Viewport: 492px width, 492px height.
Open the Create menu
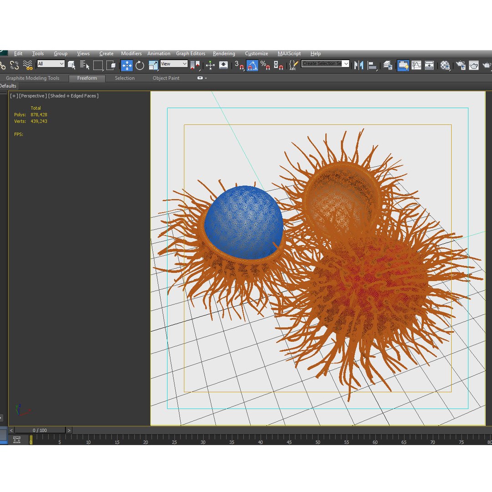tap(106, 53)
